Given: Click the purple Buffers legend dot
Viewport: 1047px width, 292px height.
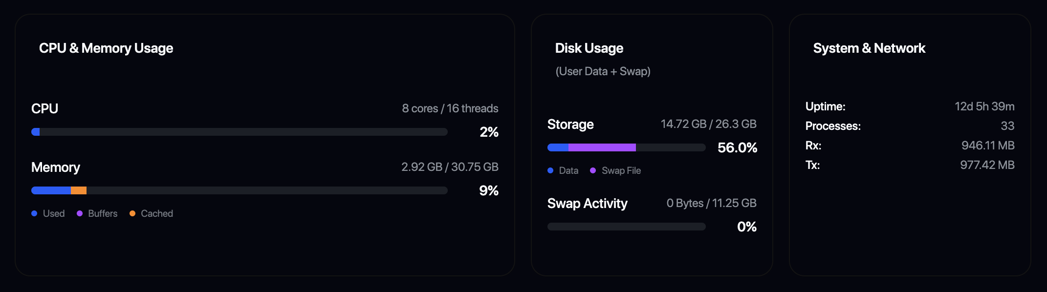Looking at the screenshot, I should pos(80,213).
